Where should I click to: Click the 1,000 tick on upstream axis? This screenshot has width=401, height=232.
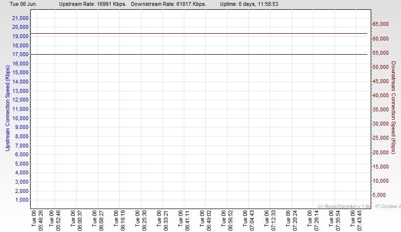pos(22,200)
